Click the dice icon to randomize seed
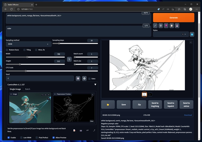This screenshot has width=202, height=142. point(78,78)
